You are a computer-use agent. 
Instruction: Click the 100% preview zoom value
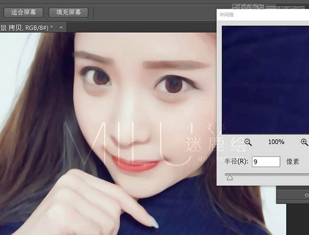coord(276,142)
